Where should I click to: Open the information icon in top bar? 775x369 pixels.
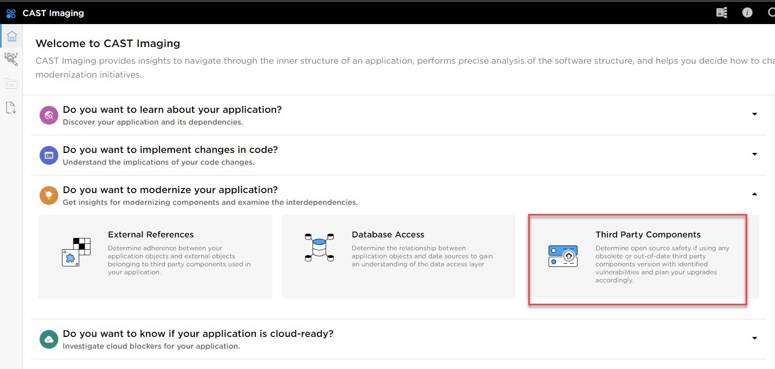(x=747, y=13)
